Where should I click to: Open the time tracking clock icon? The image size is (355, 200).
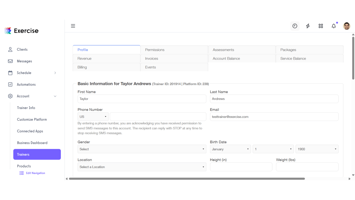coord(295,26)
